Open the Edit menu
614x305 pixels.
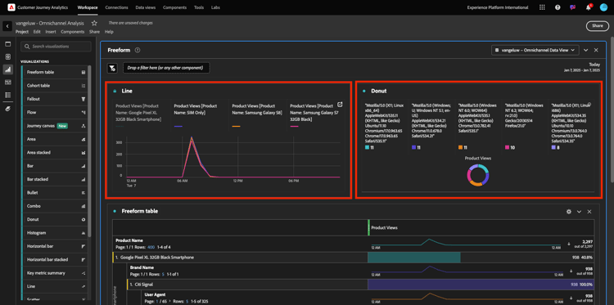tap(37, 32)
